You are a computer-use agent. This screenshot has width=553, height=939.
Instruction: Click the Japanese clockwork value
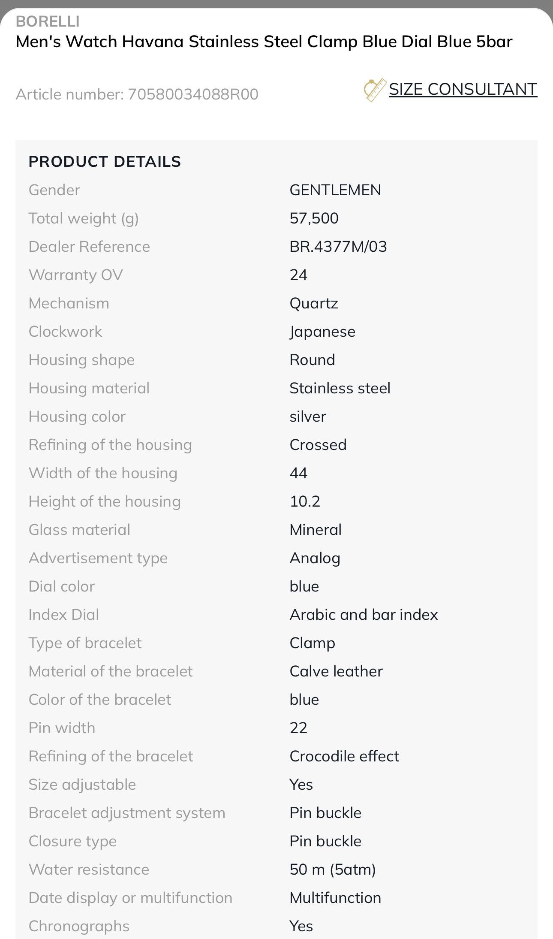click(x=322, y=332)
